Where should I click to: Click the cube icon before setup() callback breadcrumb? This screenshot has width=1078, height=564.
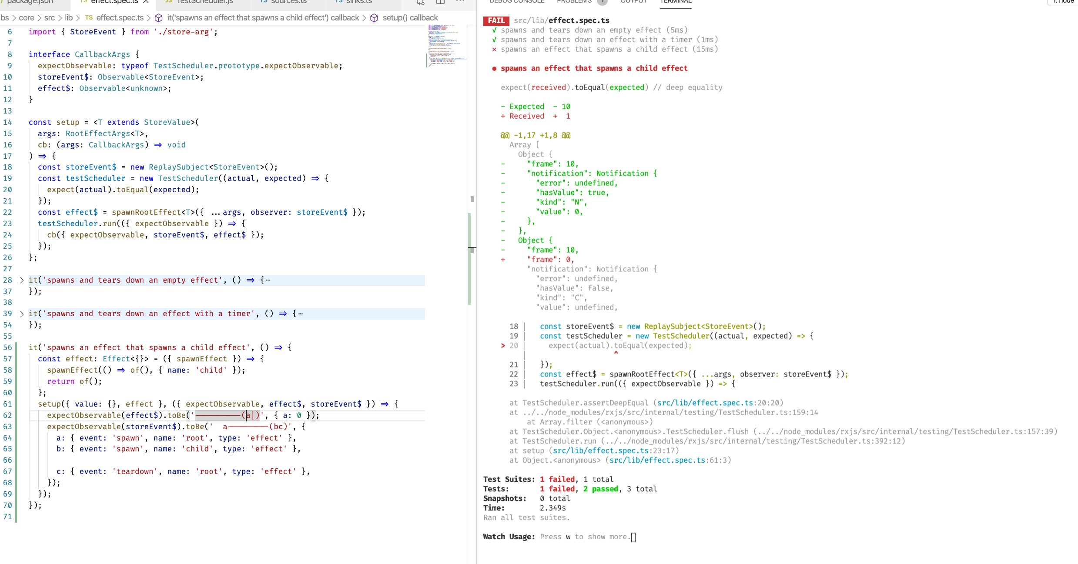[x=374, y=18]
